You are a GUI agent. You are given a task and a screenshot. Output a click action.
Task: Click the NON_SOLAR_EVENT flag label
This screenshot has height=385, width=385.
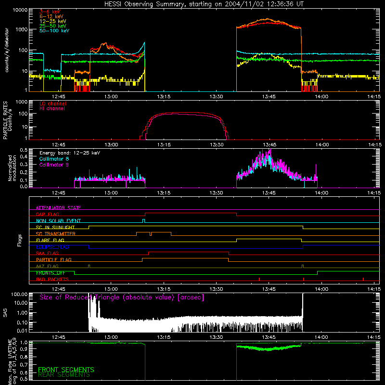(58, 221)
